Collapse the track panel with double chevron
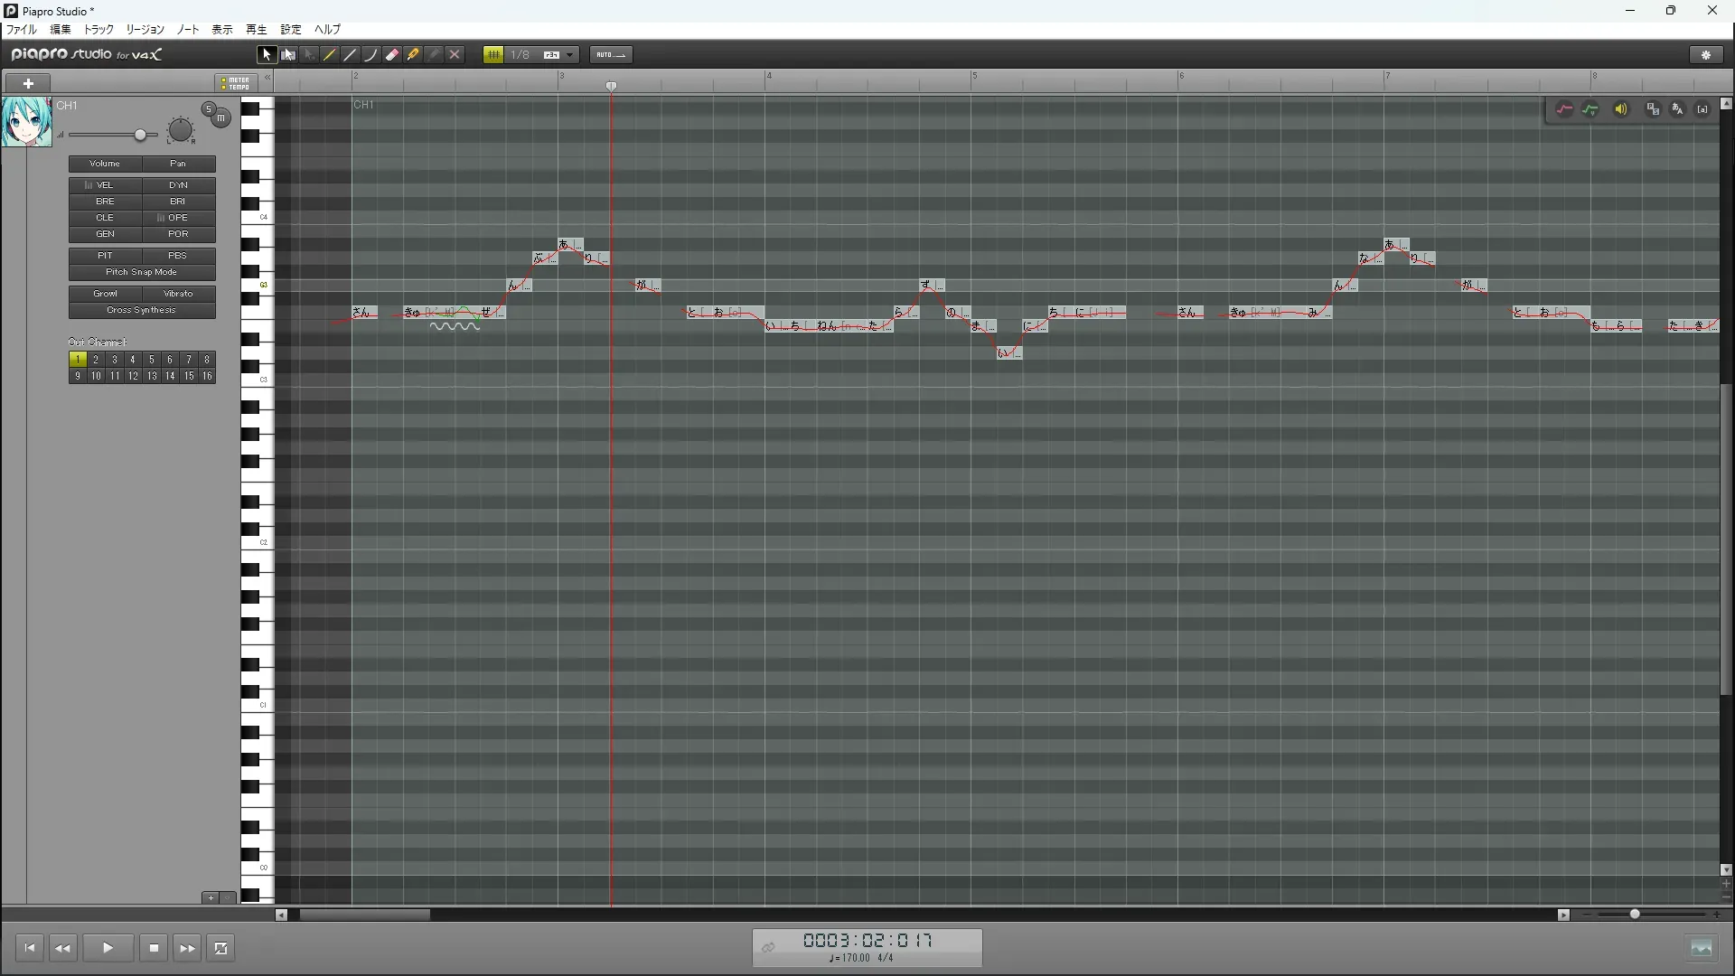The width and height of the screenshot is (1735, 976). pyautogui.click(x=267, y=79)
